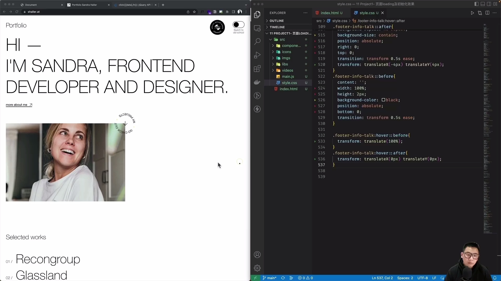Click the 'Recongroup' project link
Screen dimensions: 501x281
pyautogui.click(x=48, y=259)
